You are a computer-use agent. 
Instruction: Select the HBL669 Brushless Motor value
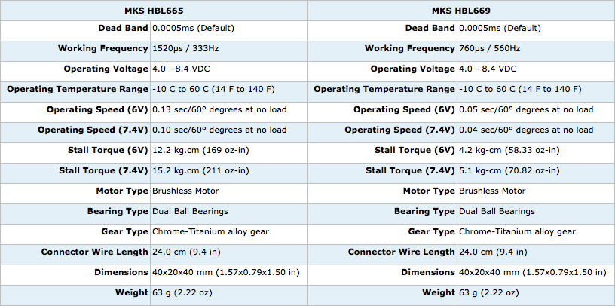coord(492,191)
